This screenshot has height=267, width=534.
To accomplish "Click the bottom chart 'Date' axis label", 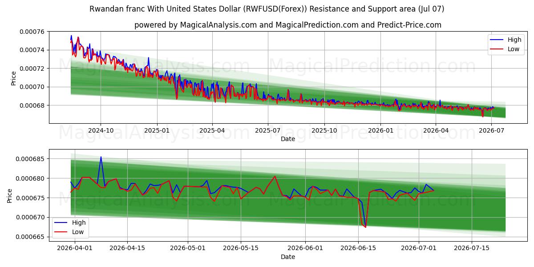I will pos(288,257).
